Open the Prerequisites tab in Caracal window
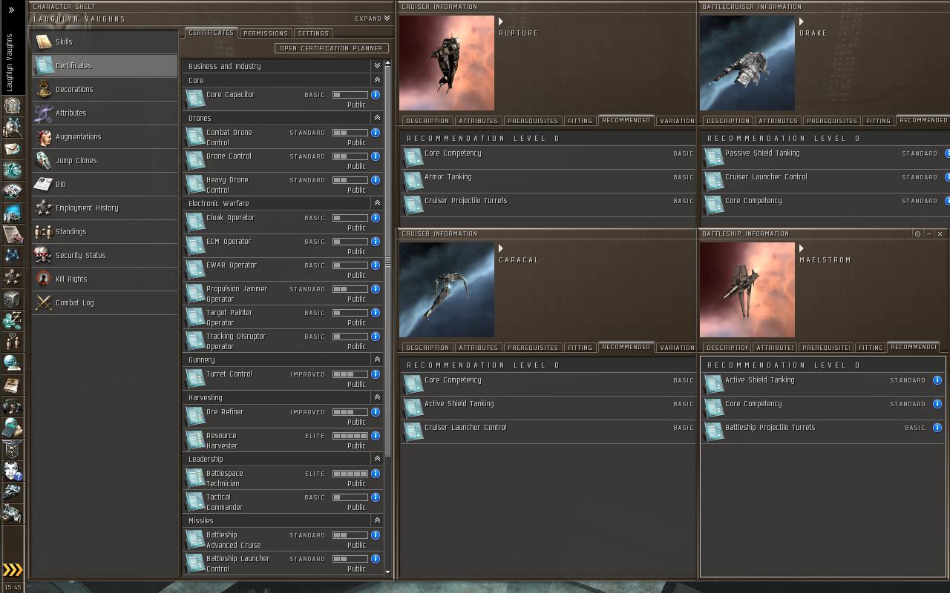Screen dimensions: 950x593 [x=533, y=348]
